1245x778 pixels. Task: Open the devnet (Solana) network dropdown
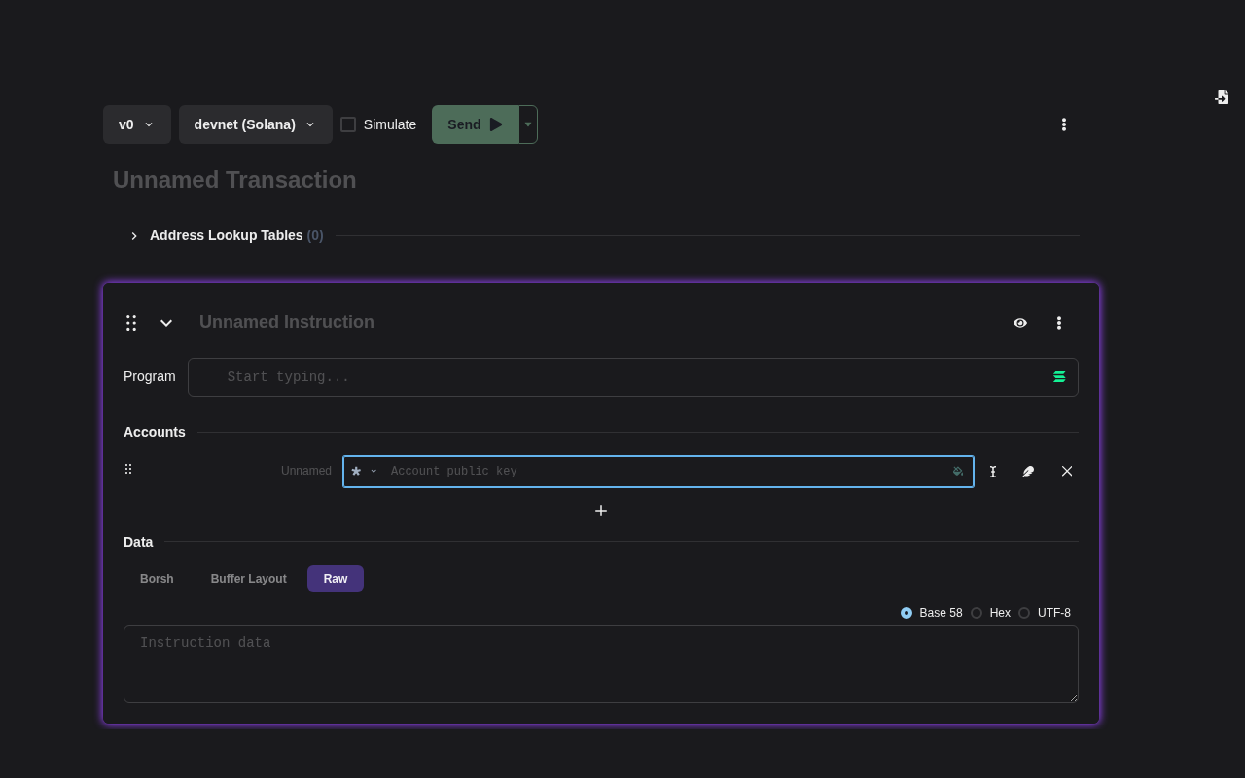pos(255,124)
